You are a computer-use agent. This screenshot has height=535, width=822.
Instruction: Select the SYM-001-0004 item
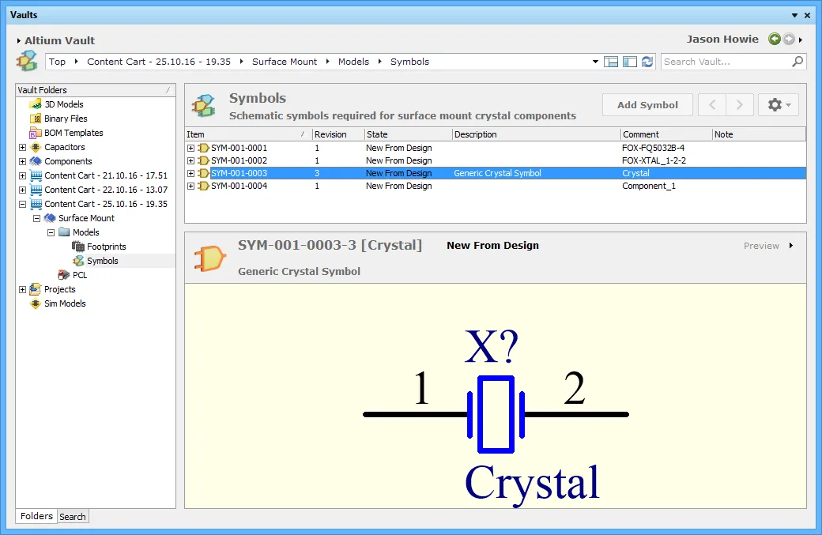[239, 186]
